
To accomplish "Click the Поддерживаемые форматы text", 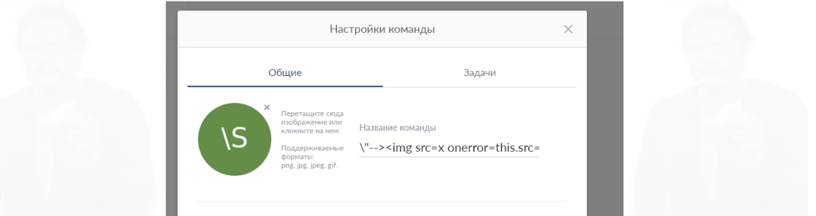I will [x=312, y=156].
